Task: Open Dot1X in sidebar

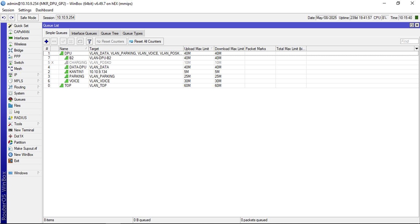Action: (x=24, y=136)
